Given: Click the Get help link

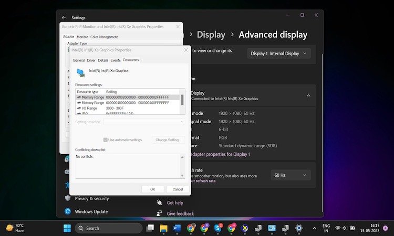Looking at the screenshot, I should pos(175,203).
